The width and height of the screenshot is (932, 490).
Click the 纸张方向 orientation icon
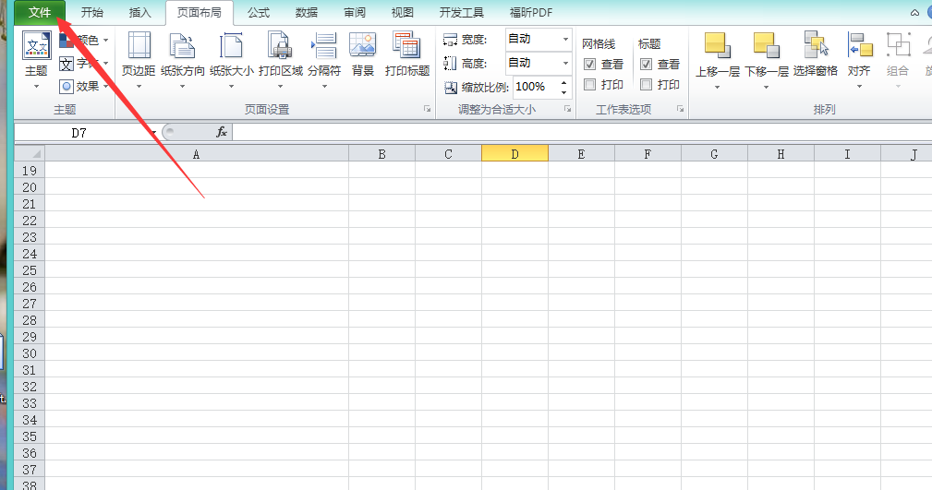click(x=182, y=46)
